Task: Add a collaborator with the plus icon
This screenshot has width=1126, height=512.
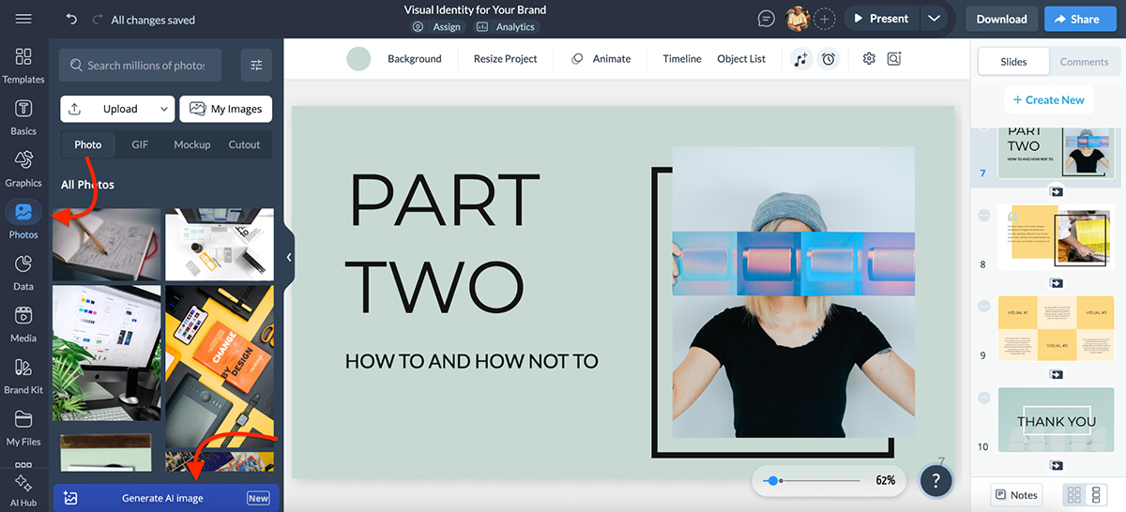Action: click(824, 19)
